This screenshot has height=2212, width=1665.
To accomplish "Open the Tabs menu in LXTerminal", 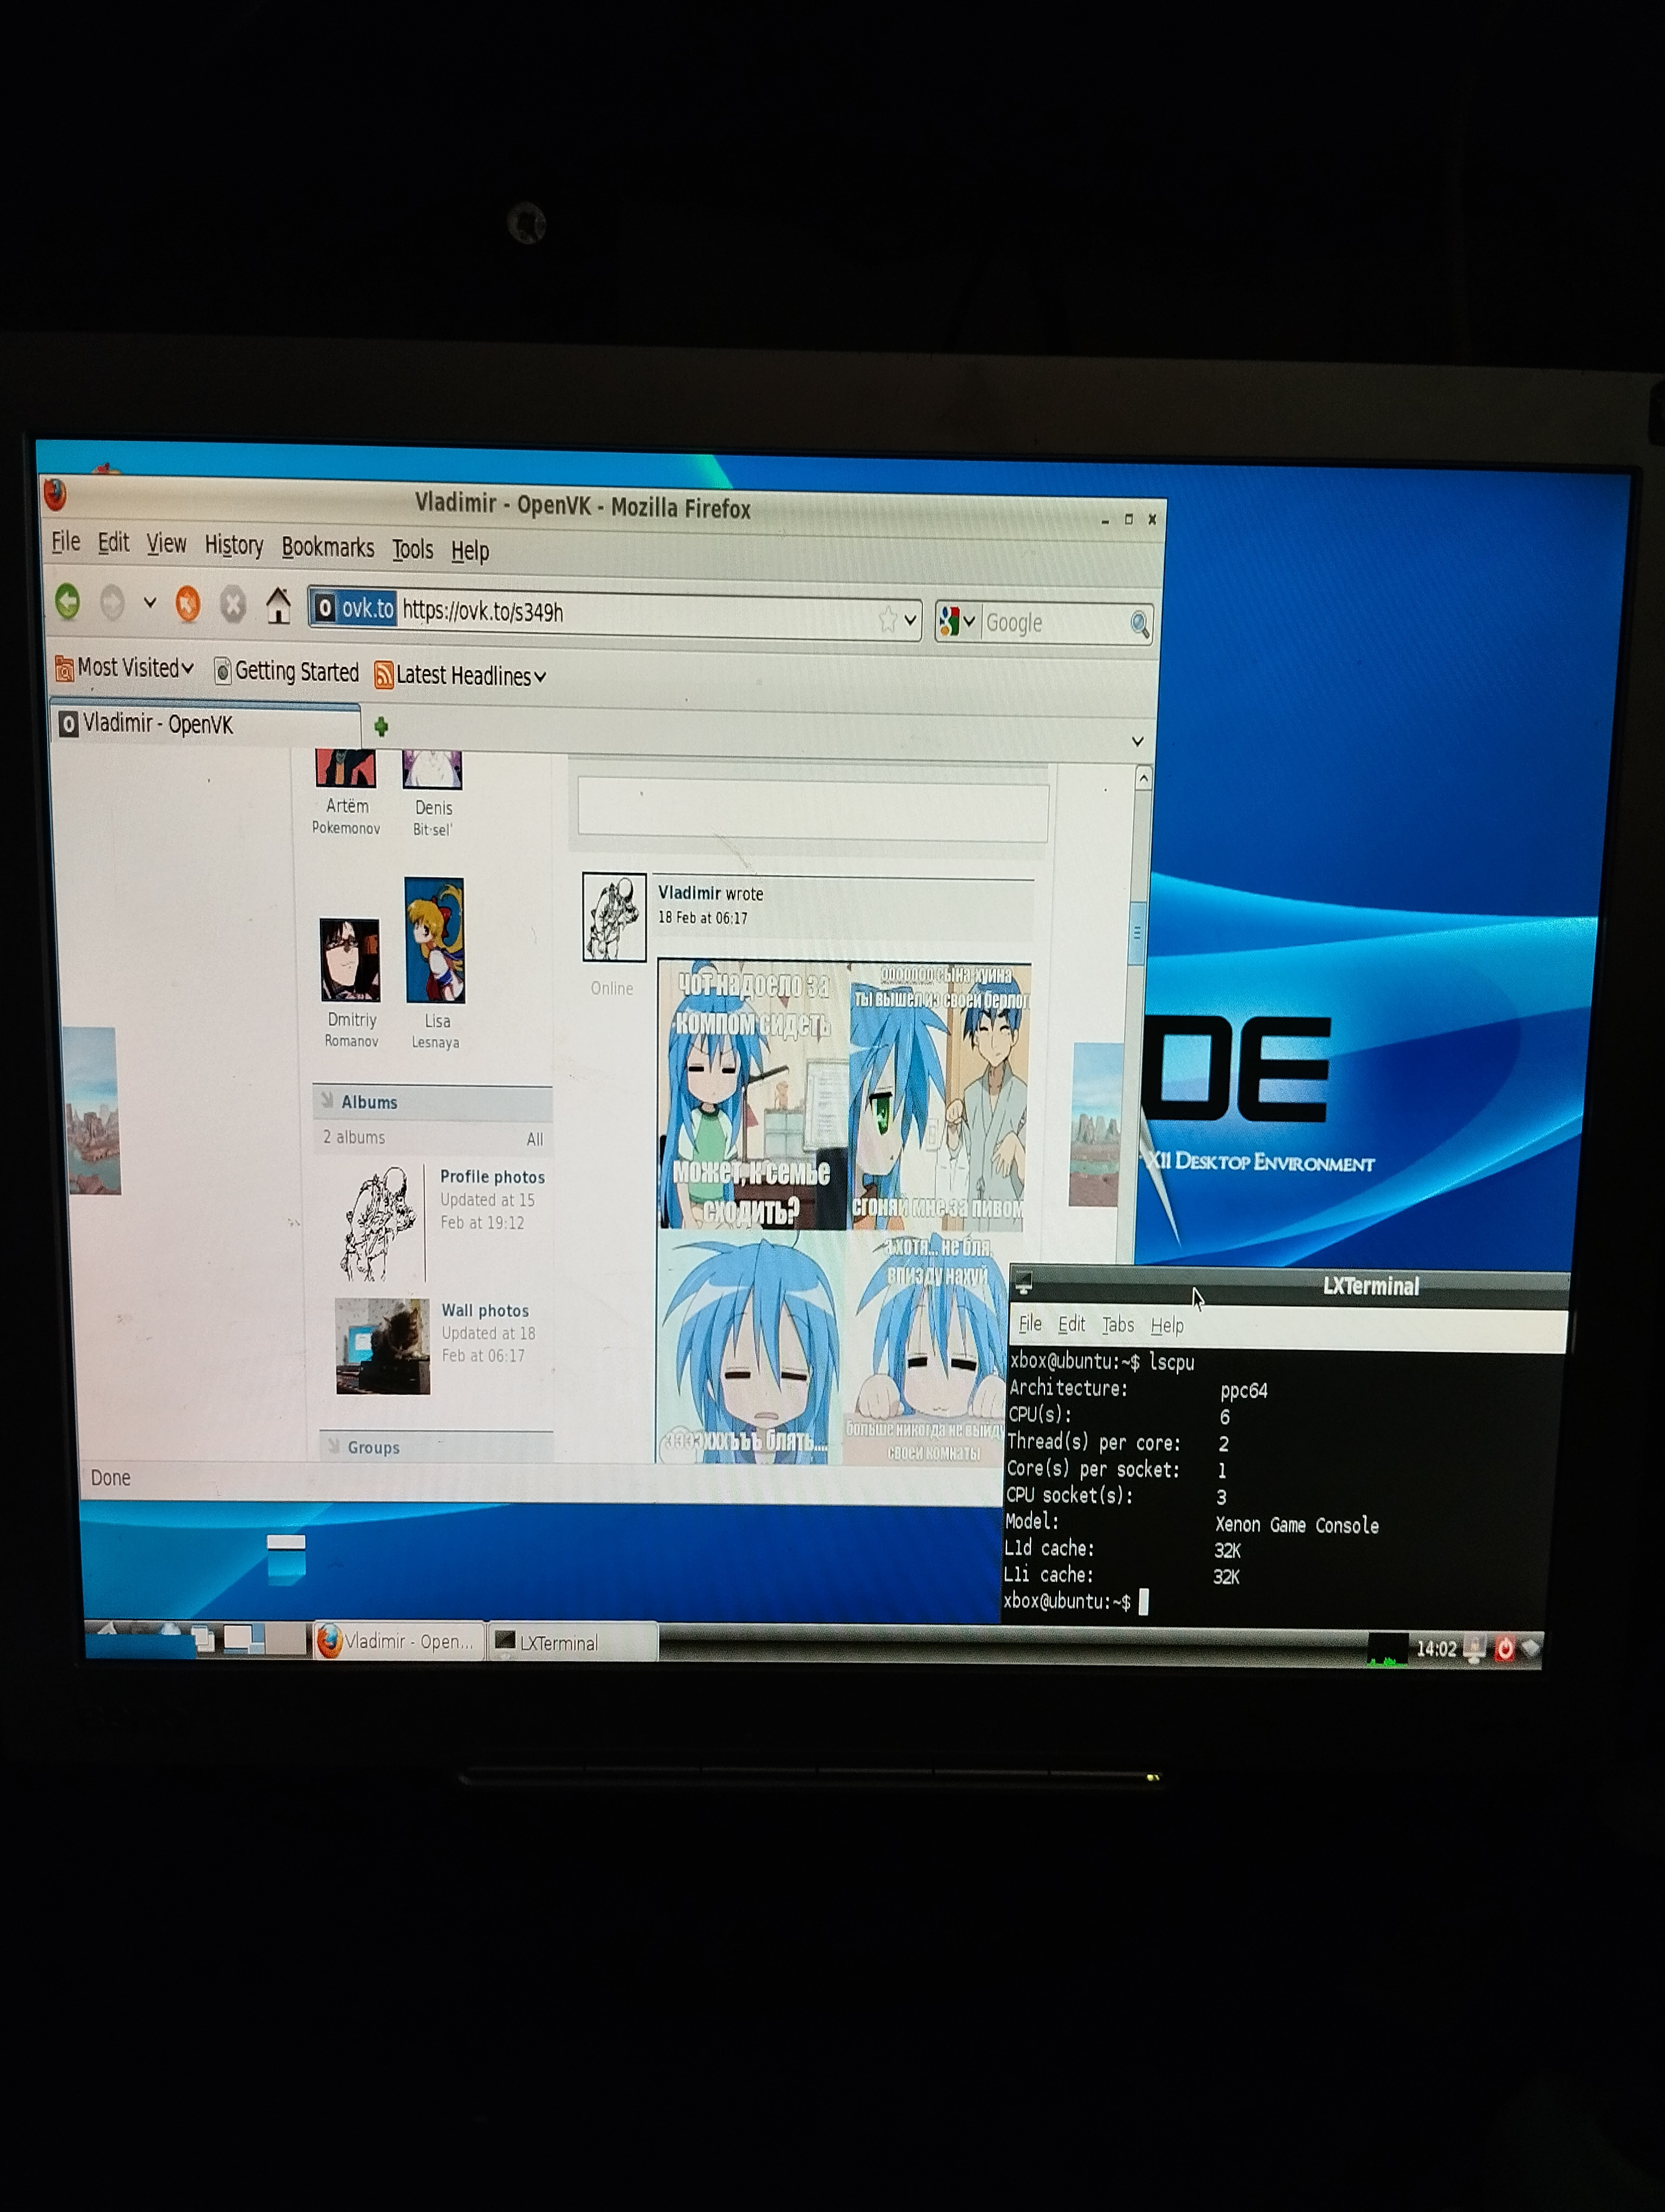I will (x=1118, y=1325).
